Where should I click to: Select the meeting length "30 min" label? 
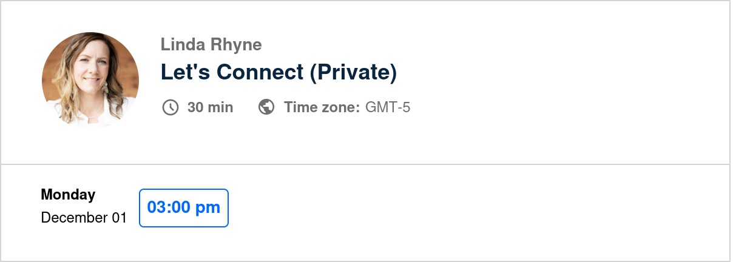(x=210, y=107)
